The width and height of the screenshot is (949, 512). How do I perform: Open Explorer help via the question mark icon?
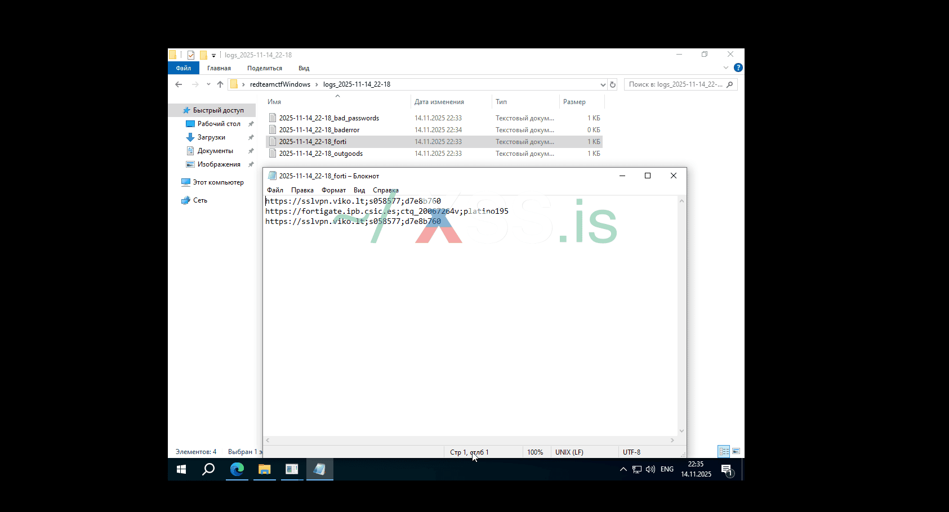pyautogui.click(x=738, y=68)
